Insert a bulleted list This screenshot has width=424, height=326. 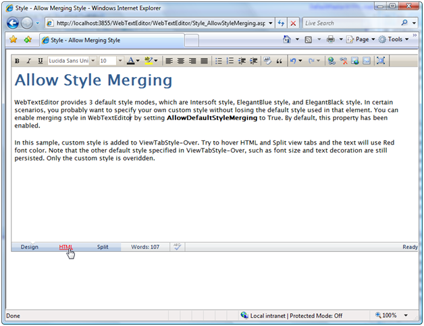[x=219, y=61]
